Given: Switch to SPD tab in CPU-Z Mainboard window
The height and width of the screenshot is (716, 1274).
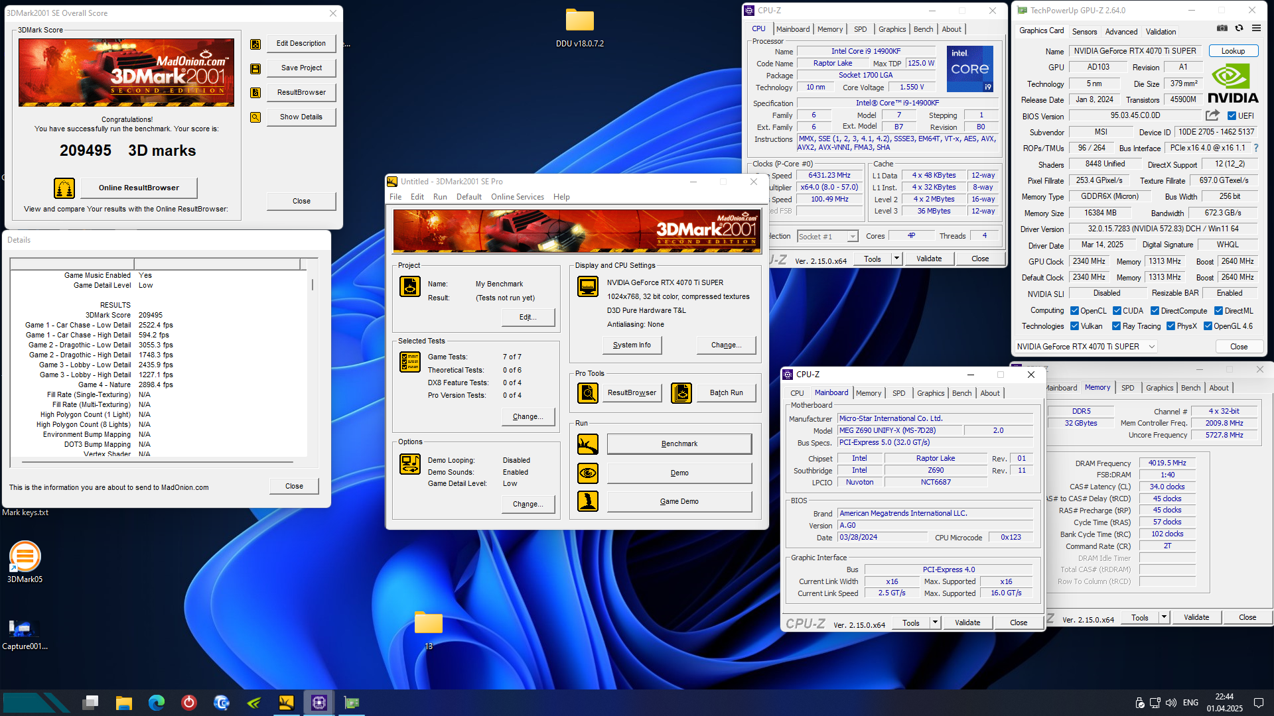Looking at the screenshot, I should click(x=898, y=393).
